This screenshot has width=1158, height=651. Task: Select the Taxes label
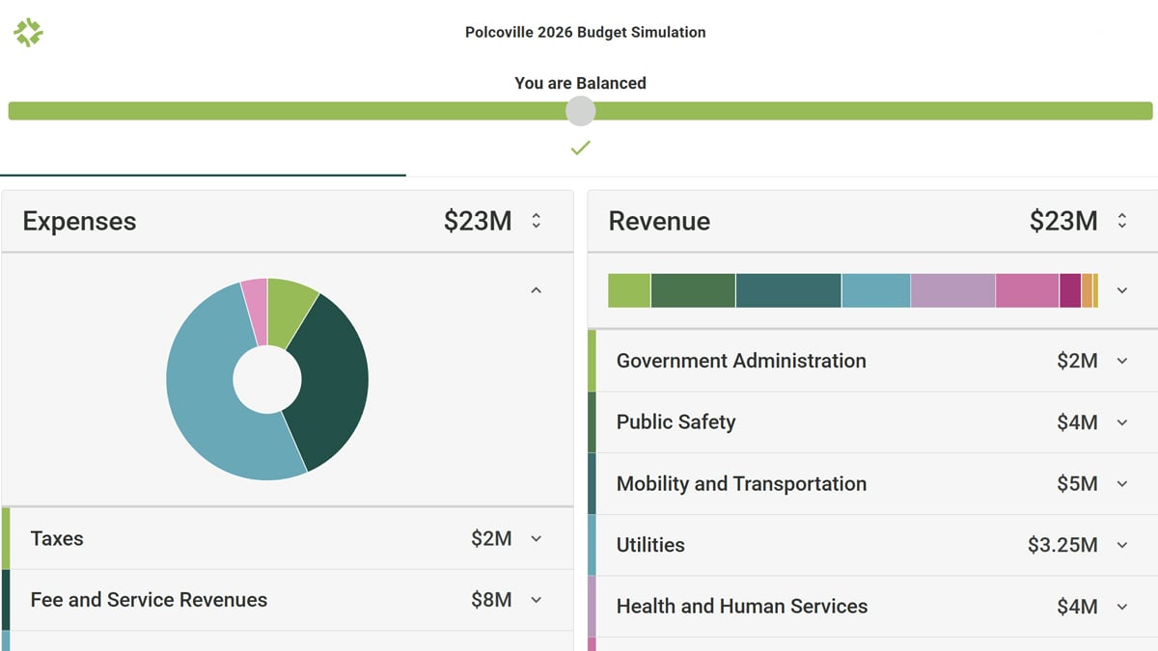[57, 538]
